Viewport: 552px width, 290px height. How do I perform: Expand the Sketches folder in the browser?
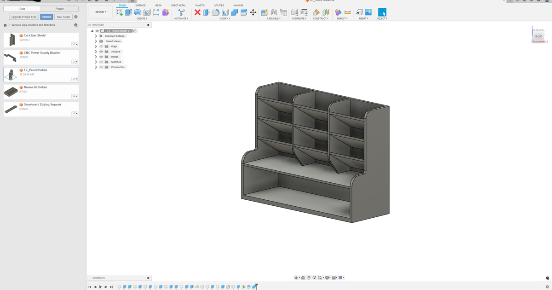click(x=96, y=62)
